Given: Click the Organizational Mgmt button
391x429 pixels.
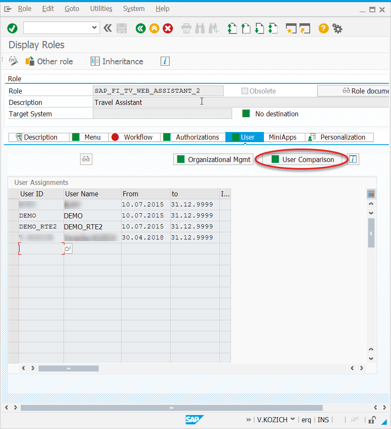Looking at the screenshot, I should 213,159.
